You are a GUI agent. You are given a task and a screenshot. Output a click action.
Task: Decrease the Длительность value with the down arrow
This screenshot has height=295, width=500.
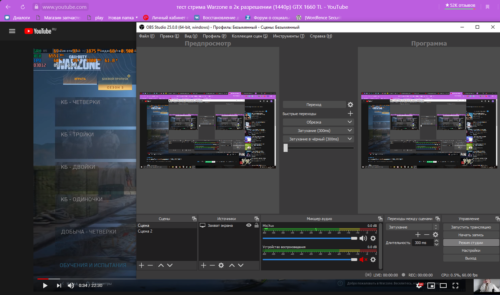(436, 244)
